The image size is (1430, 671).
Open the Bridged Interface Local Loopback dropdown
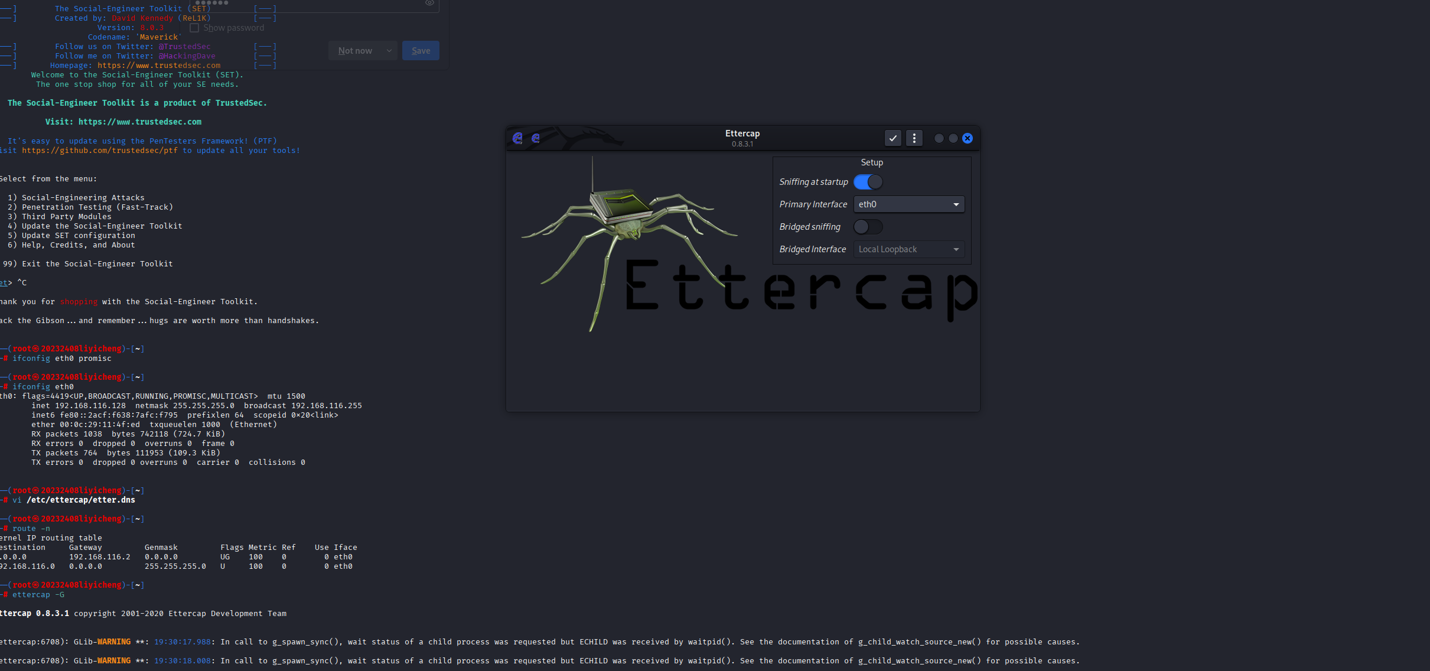click(908, 249)
